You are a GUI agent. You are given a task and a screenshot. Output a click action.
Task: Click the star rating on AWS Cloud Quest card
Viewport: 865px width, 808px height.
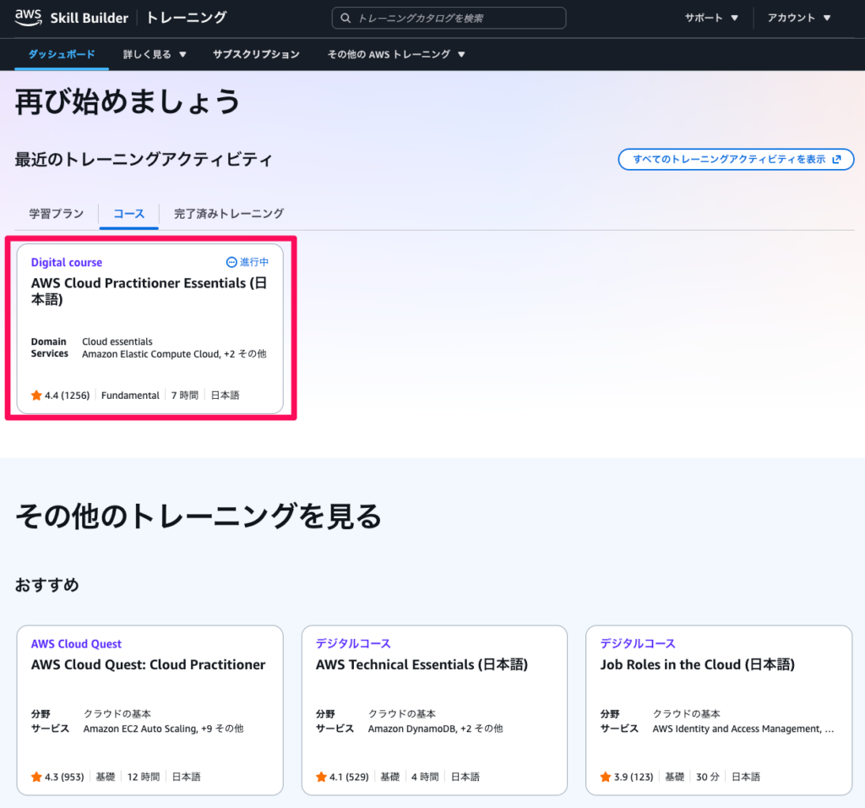[x=36, y=777]
